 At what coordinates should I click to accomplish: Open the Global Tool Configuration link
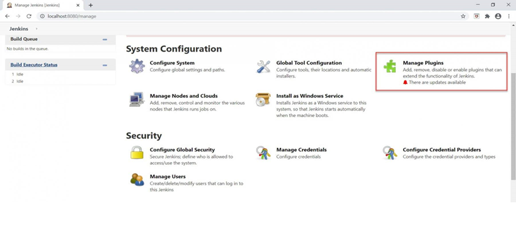tap(309, 63)
